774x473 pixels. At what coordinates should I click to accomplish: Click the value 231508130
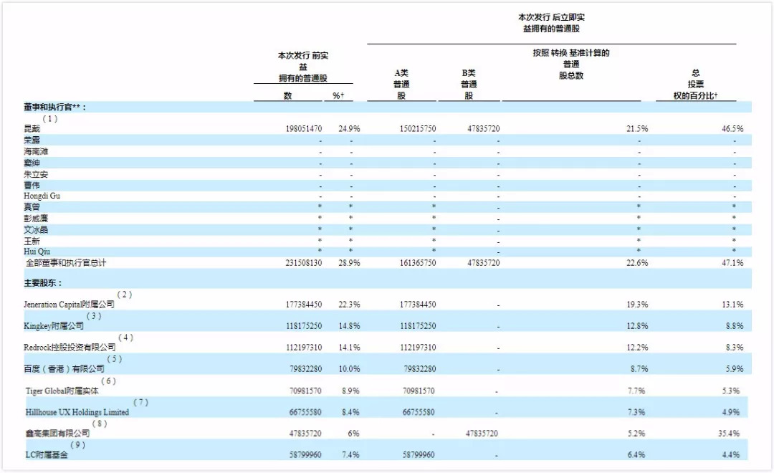[x=304, y=263]
